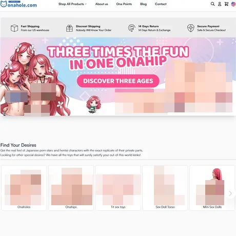
Task: Open the search magnifier icon
Action: click(212, 4)
